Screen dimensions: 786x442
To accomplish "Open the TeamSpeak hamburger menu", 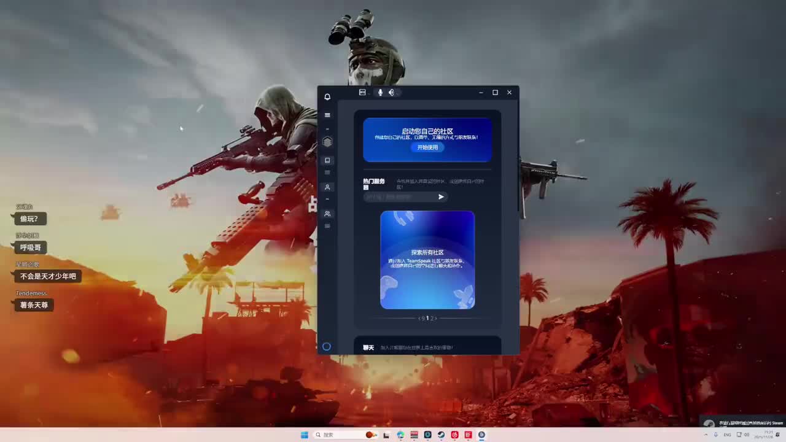I will coord(327,115).
